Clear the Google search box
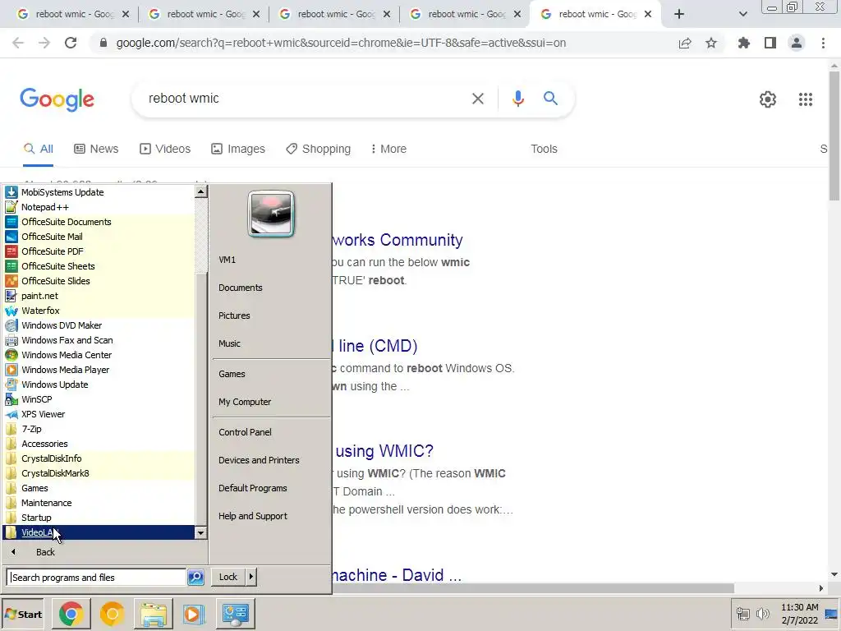841x631 pixels. tap(477, 99)
